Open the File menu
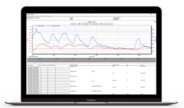This screenshot has height=108, width=184. pyautogui.click(x=28, y=16)
